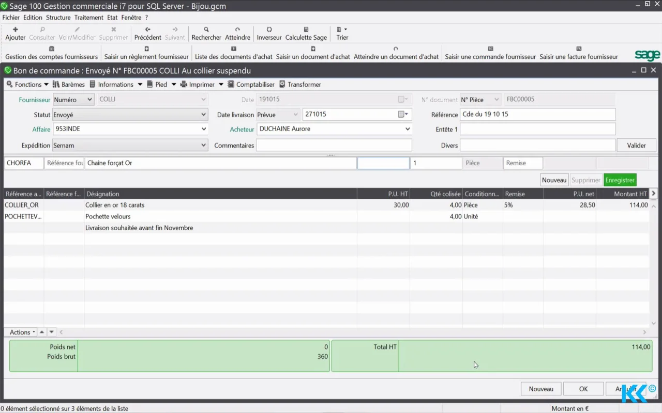Click the OK button
The width and height of the screenshot is (662, 413).
coord(583,389)
